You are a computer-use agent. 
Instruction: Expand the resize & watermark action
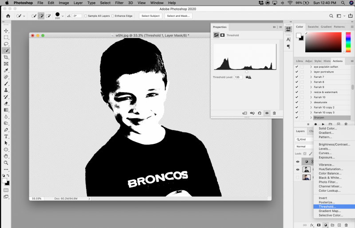pos(311,92)
